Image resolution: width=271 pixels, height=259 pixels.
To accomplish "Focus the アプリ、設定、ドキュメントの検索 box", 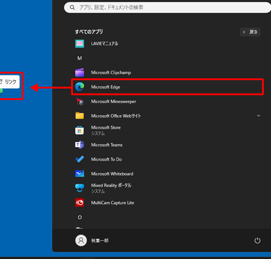I will 167,8.
